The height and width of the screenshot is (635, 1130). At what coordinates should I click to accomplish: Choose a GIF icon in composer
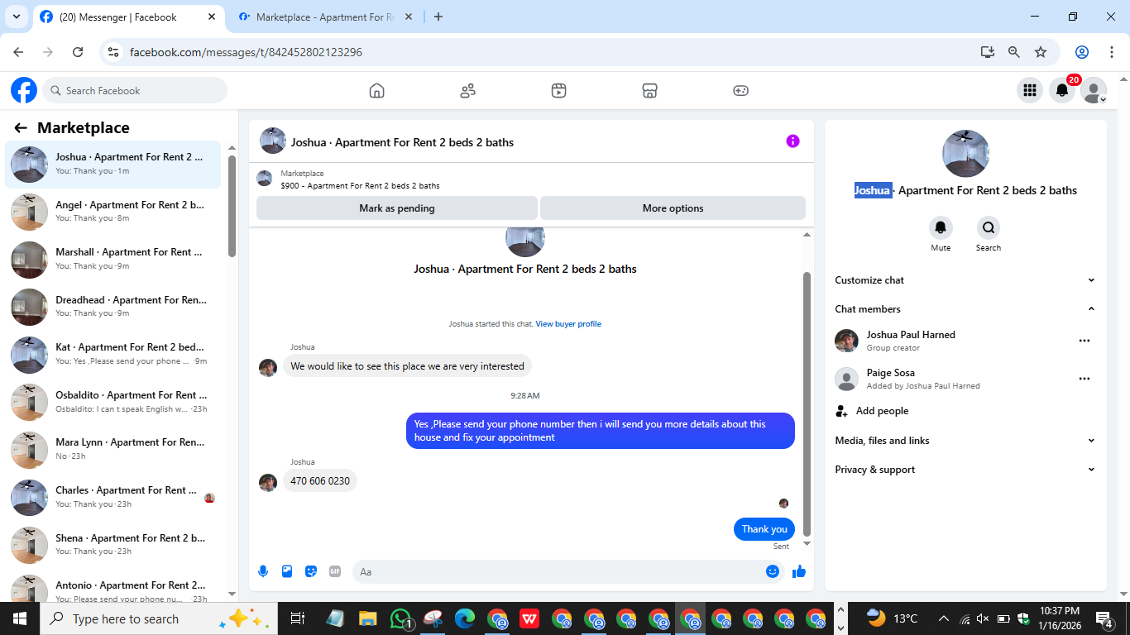tap(335, 571)
